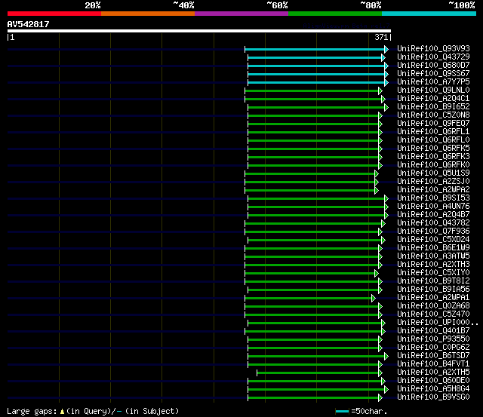The height and width of the screenshot is (417, 483).
Task: Click the truncated UniRef100_UPI000.. label
Action: (x=438, y=323)
